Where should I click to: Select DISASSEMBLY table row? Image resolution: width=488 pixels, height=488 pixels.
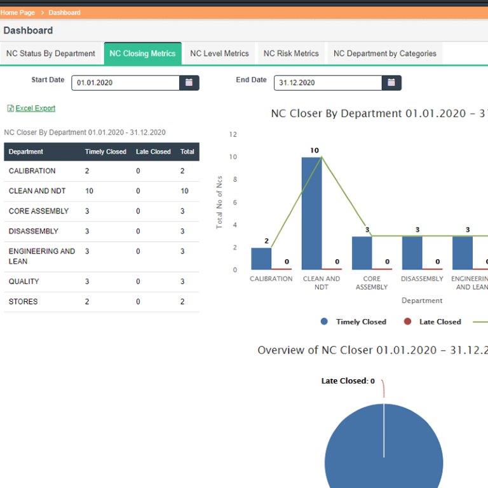102,231
